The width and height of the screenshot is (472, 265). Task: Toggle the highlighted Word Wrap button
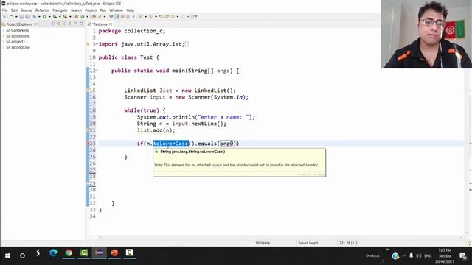[x=117, y=17]
